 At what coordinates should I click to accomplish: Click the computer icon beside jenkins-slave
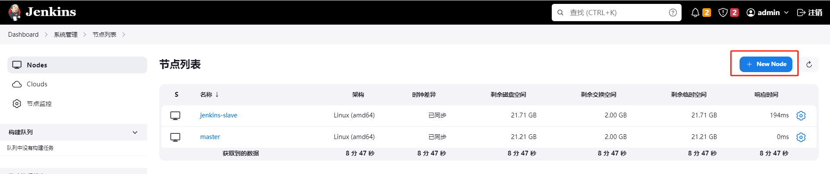coord(175,116)
